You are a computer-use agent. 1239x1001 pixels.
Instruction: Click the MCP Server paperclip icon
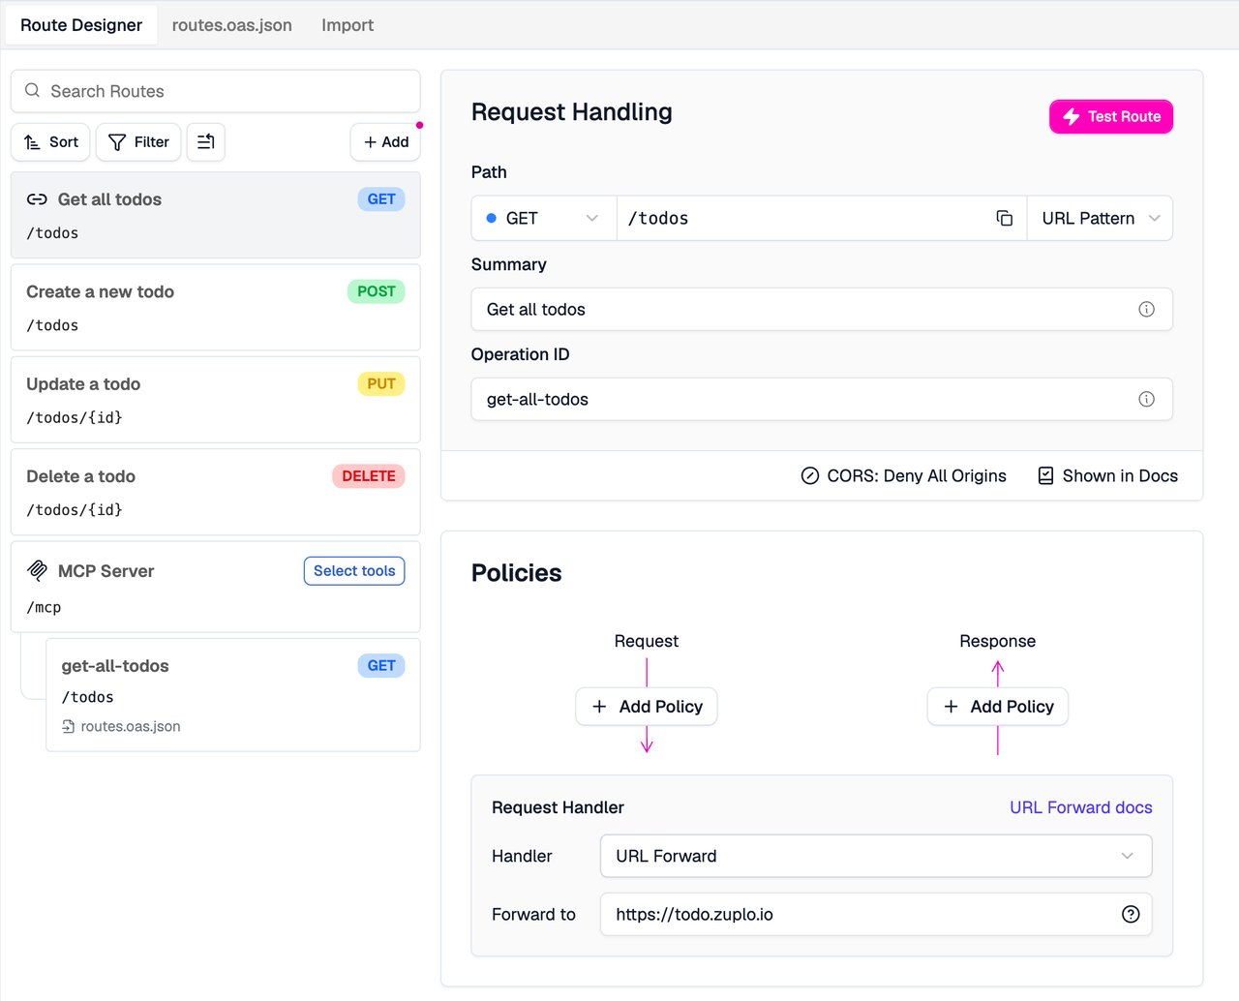37,571
